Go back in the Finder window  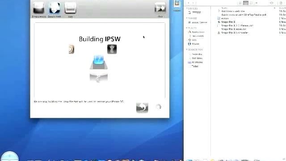(189, 3)
